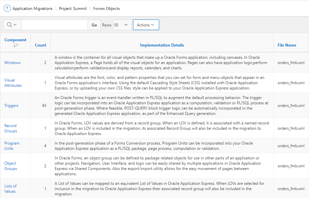Click the count 1 in Record Groups row
Image resolution: width=309 pixels, height=198 pixels.
[45, 128]
